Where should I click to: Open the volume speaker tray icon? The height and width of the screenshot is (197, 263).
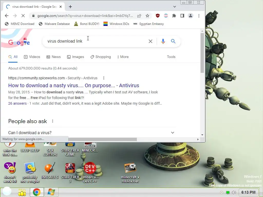234,192
